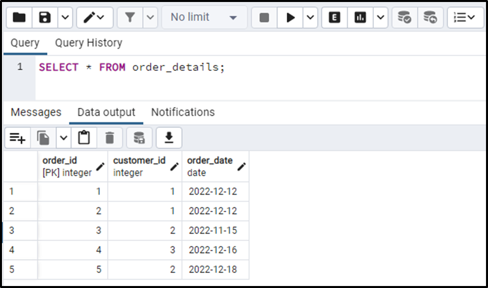Open the Notifications tab
This screenshot has height=288, width=488.
coord(182,112)
